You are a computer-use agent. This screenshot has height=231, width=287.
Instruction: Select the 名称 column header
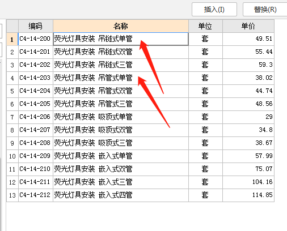point(121,26)
